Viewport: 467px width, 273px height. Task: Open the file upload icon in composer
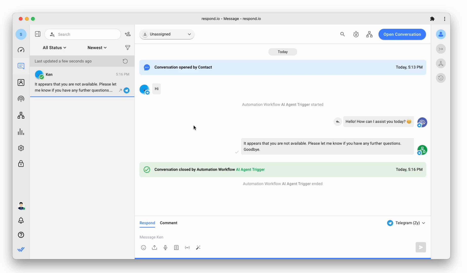[154, 247]
